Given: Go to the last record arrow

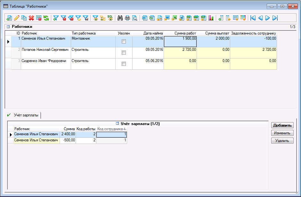Looking at the screenshot, I should (x=275, y=18).
